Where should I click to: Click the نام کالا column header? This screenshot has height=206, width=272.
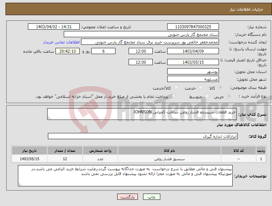point(169,151)
